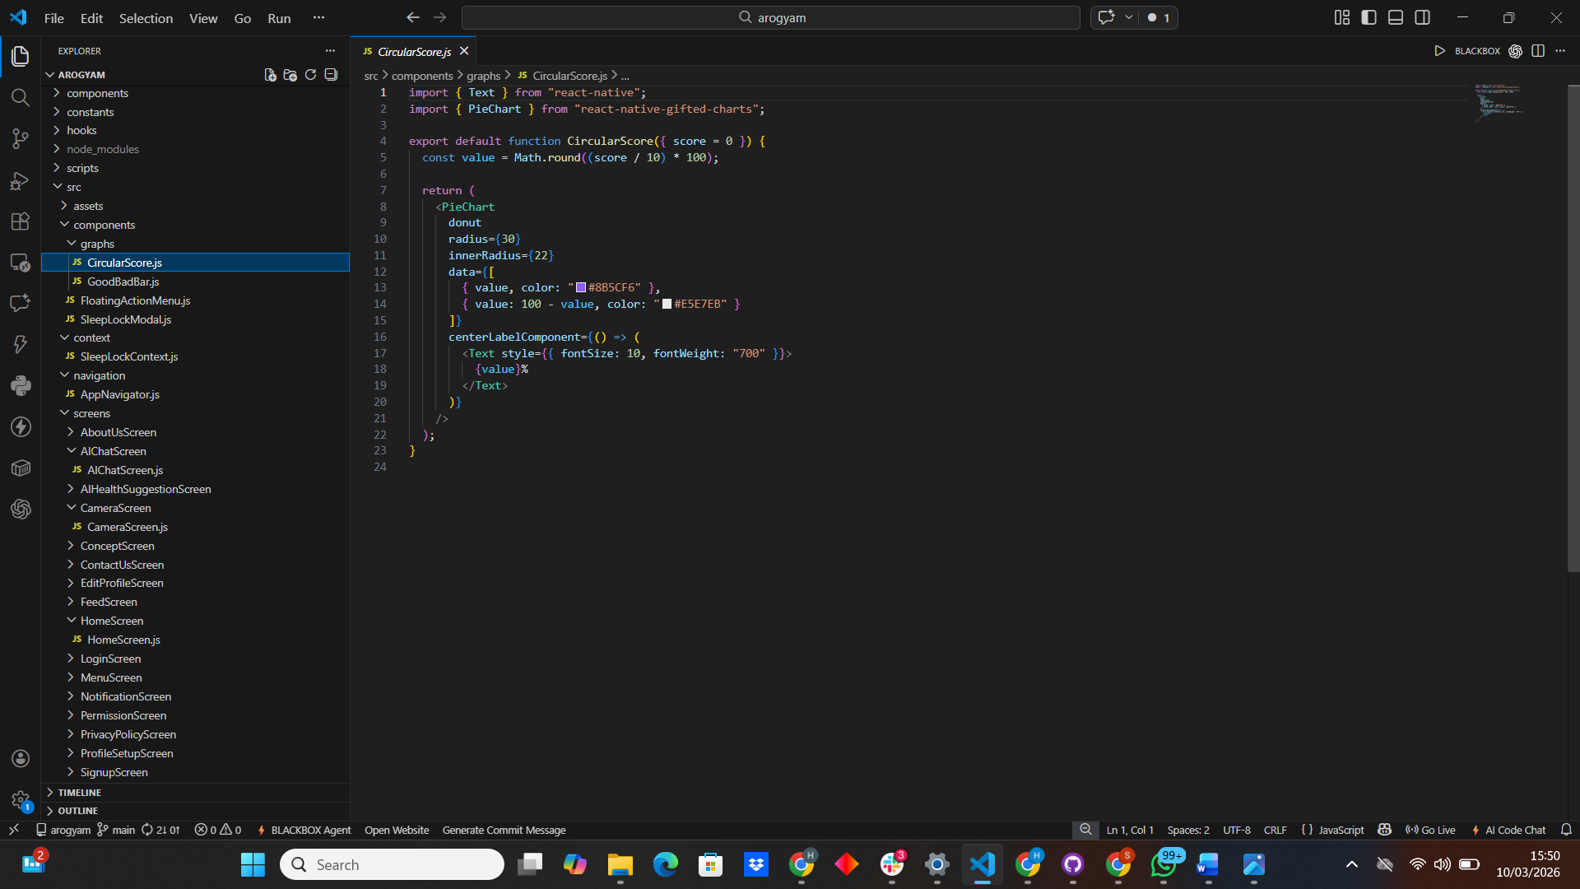Split the editor to the right
This screenshot has width=1580, height=889.
pyautogui.click(x=1538, y=51)
